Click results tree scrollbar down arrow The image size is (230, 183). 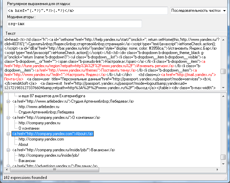[x=223, y=164]
